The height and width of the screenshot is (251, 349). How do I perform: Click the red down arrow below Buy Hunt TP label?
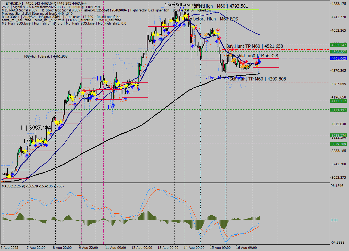click(232, 49)
